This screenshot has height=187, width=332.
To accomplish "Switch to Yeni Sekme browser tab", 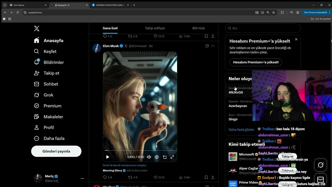I will click(28, 5).
